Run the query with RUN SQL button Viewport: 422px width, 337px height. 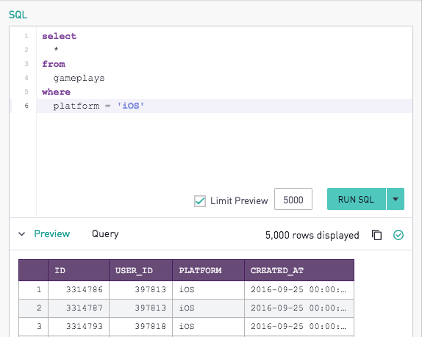click(x=357, y=199)
